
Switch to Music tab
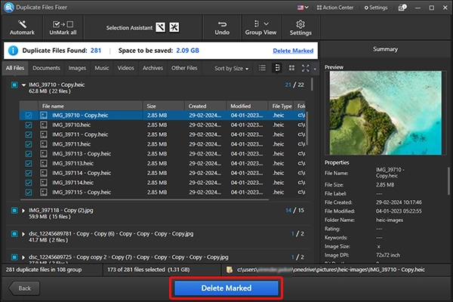(x=102, y=68)
